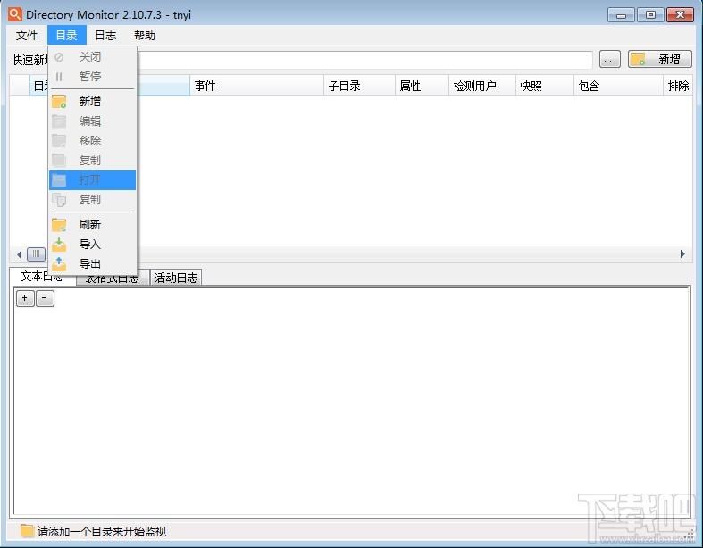This screenshot has height=548, width=703.
Task: Select the 移除 menu entry
Action: 92,141
